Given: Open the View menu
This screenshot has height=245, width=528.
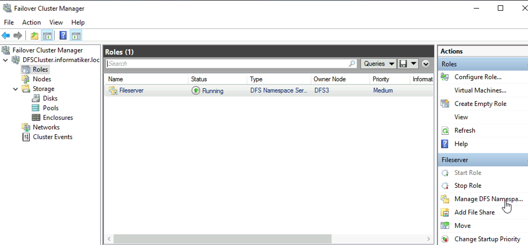Looking at the screenshot, I should 56,22.
